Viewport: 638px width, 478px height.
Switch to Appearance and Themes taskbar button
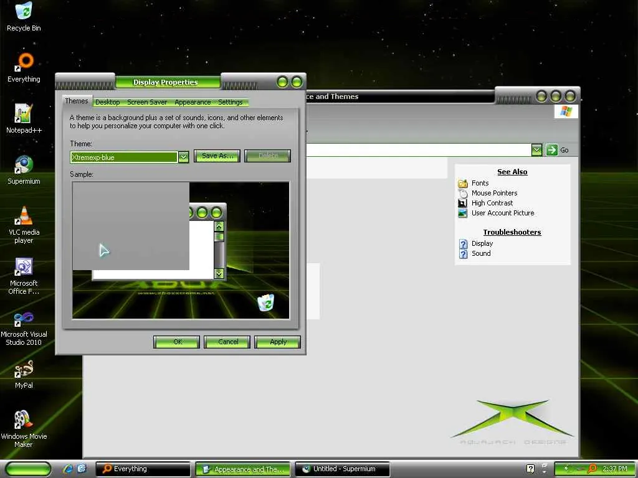(x=243, y=469)
